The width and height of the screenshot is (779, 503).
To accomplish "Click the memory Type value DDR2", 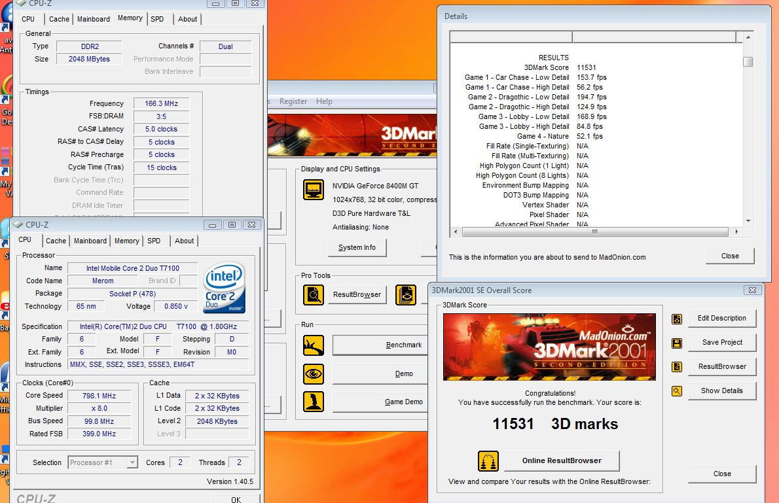I will pyautogui.click(x=90, y=46).
